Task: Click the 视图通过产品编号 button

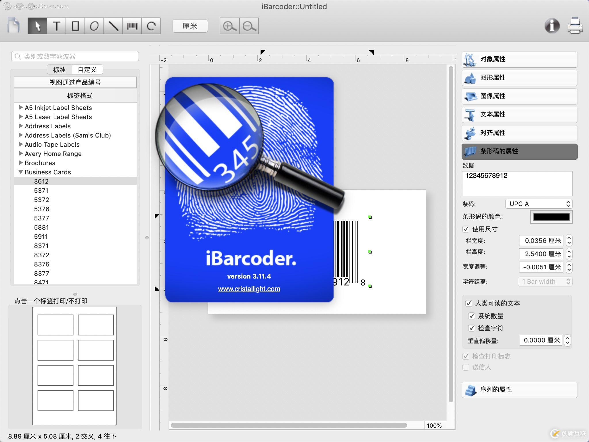Action: [x=75, y=82]
